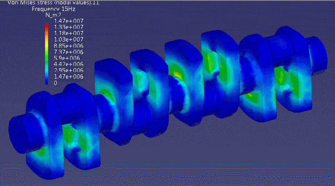Pick the 2.95e+006 legend value
This screenshot has height=186, width=335.
(68, 70)
